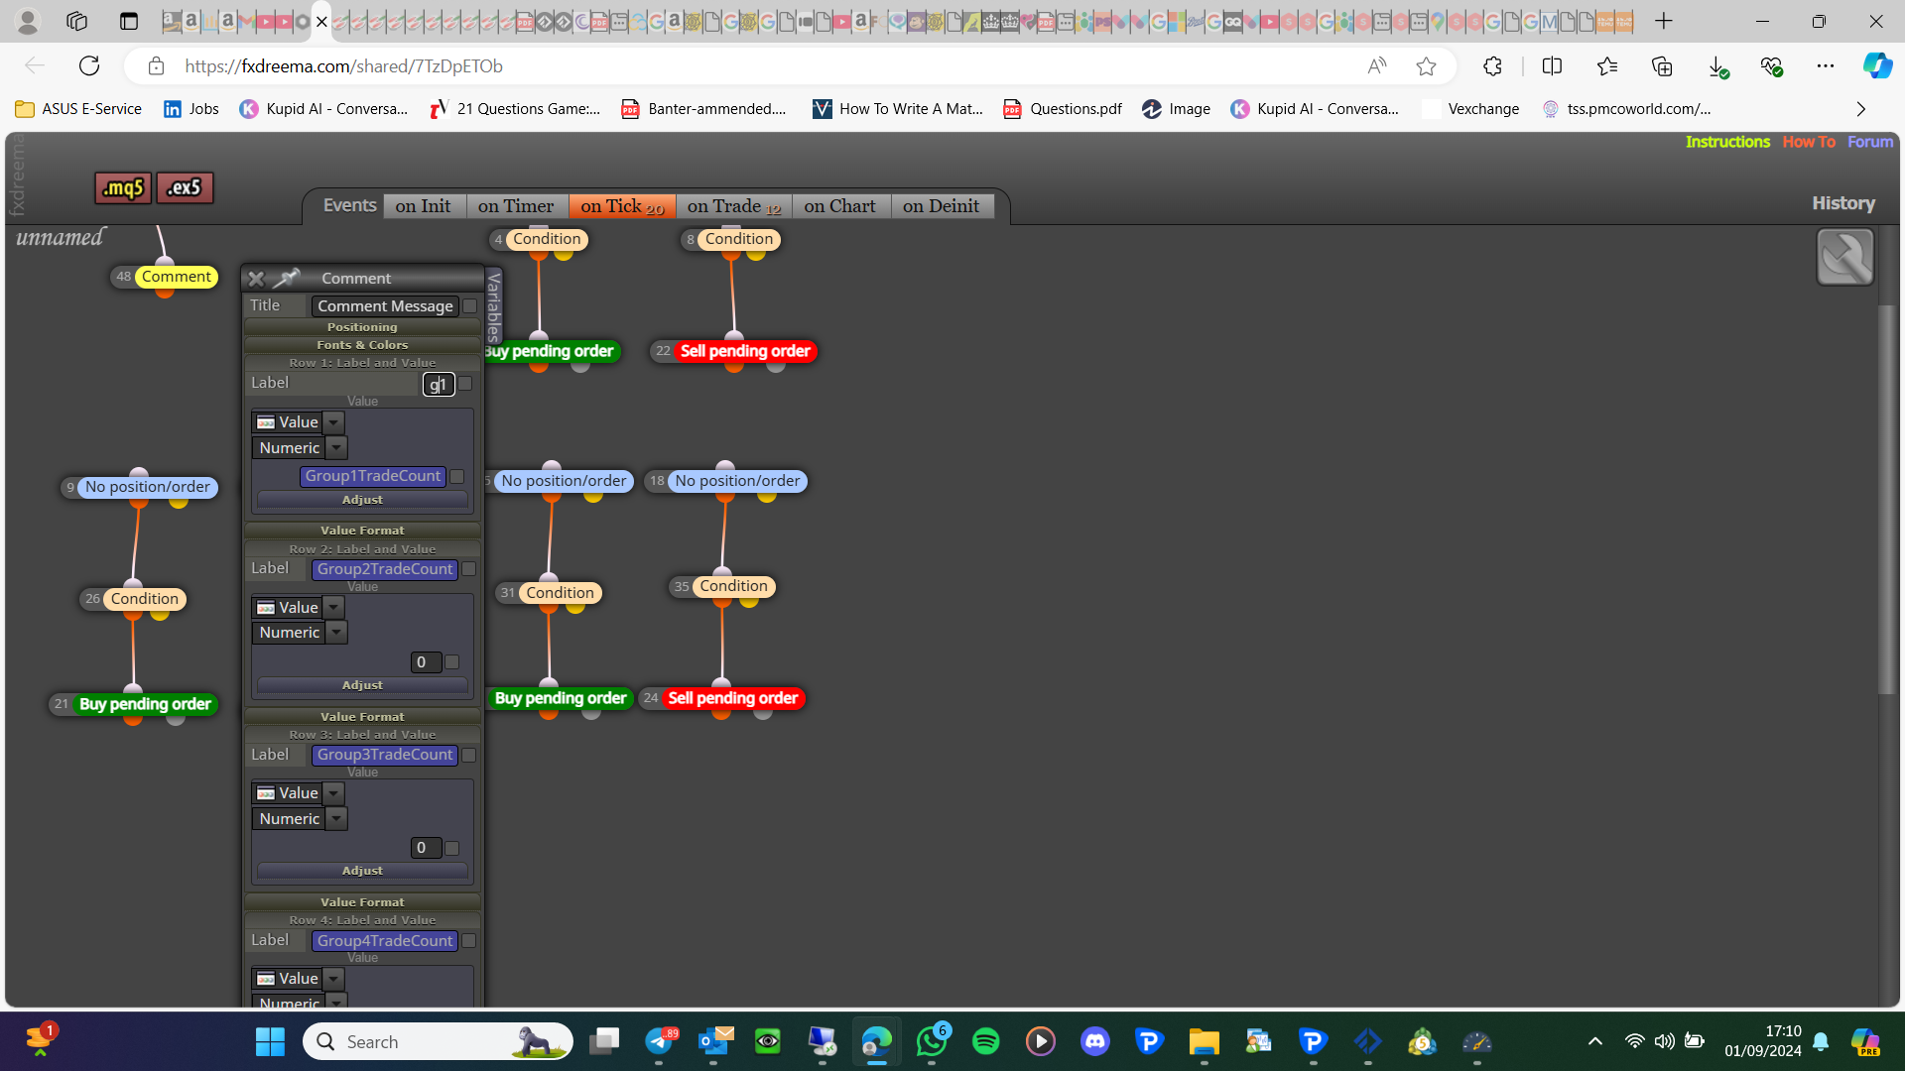The image size is (1905, 1071).
Task: Open Collections panel
Action: coord(1662,66)
